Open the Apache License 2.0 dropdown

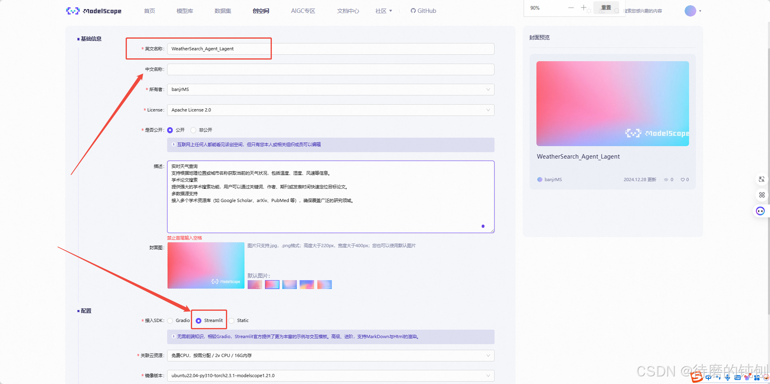point(331,110)
